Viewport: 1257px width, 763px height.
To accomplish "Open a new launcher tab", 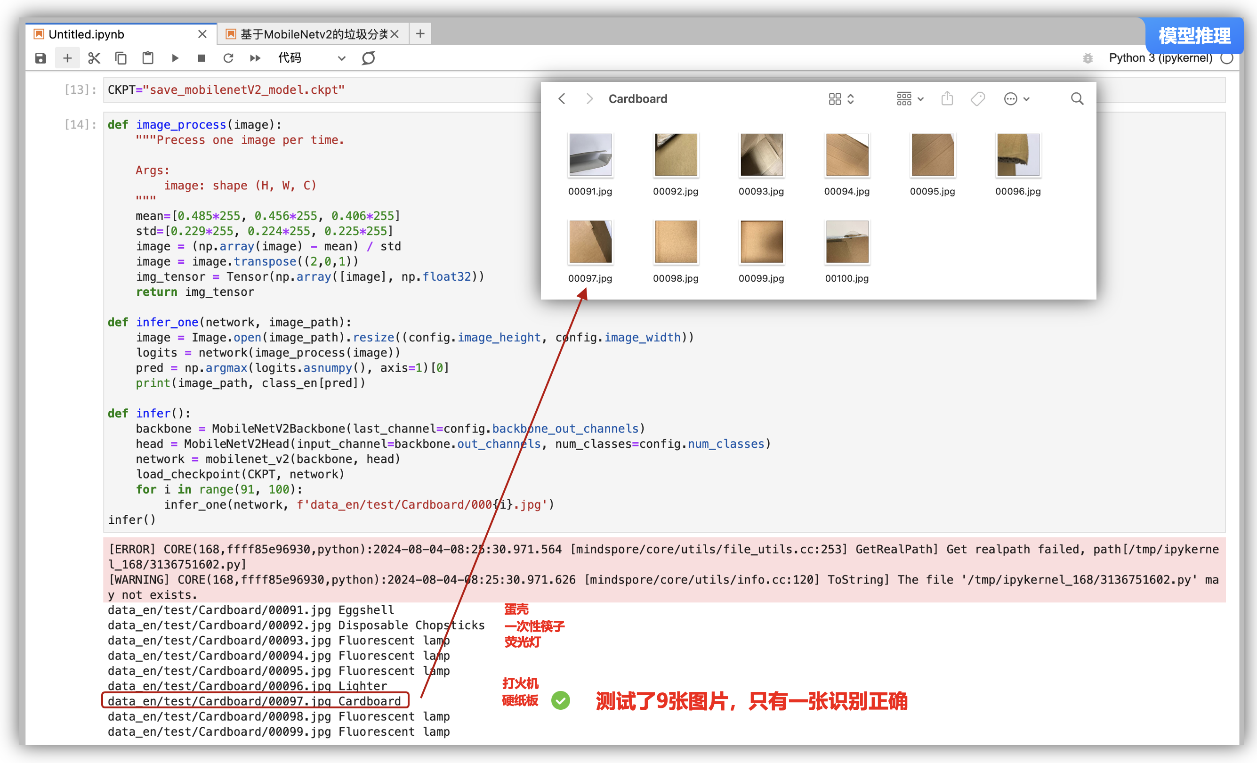I will (x=420, y=34).
